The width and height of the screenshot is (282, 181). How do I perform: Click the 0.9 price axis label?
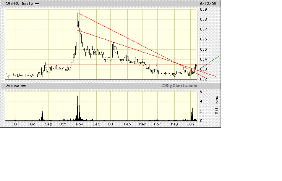click(x=203, y=9)
